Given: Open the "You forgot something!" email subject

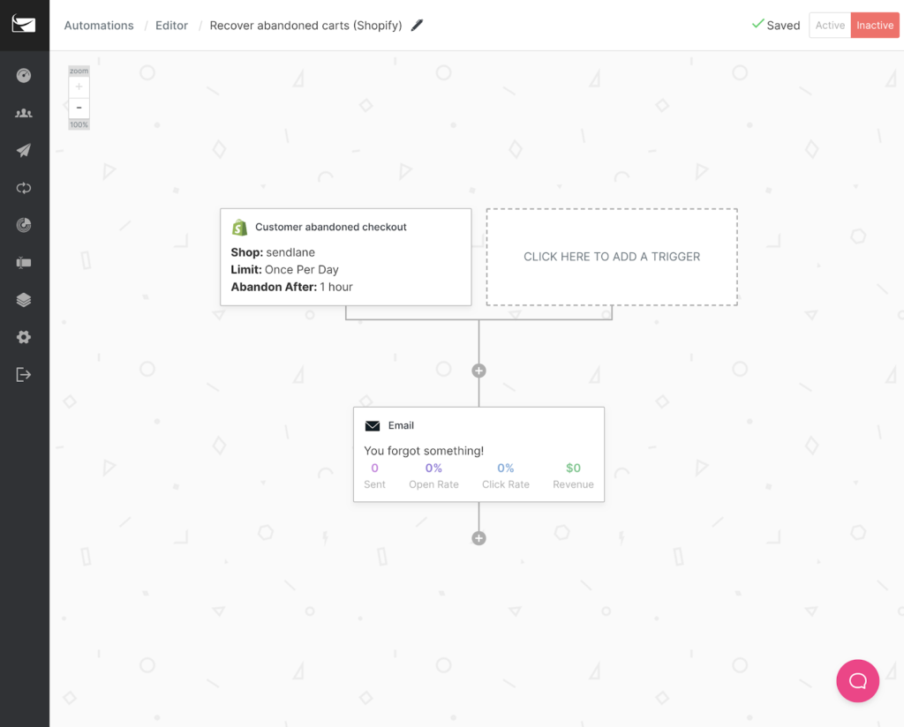Looking at the screenshot, I should pos(424,451).
